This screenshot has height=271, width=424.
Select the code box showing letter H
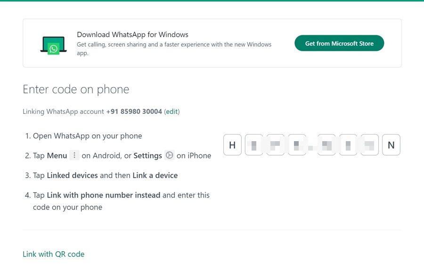pos(232,145)
